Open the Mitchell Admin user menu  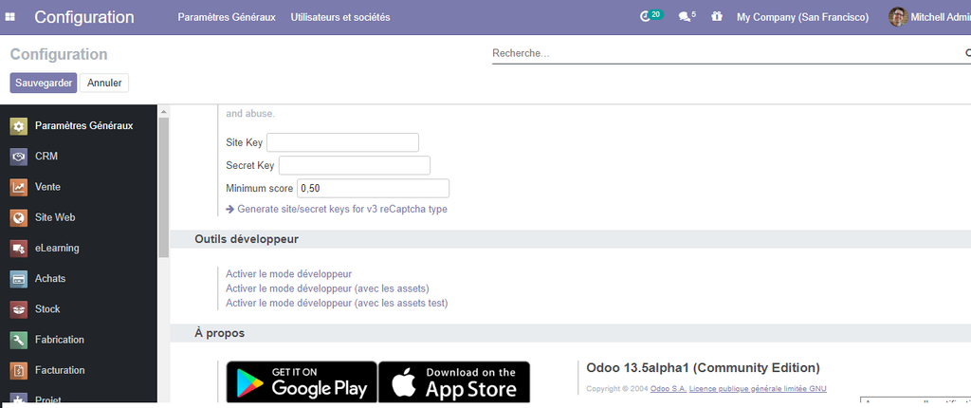click(929, 17)
